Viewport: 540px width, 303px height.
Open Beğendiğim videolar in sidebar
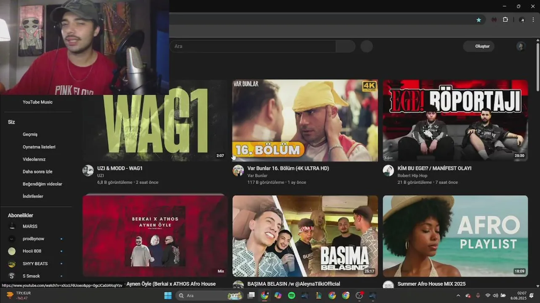43,184
